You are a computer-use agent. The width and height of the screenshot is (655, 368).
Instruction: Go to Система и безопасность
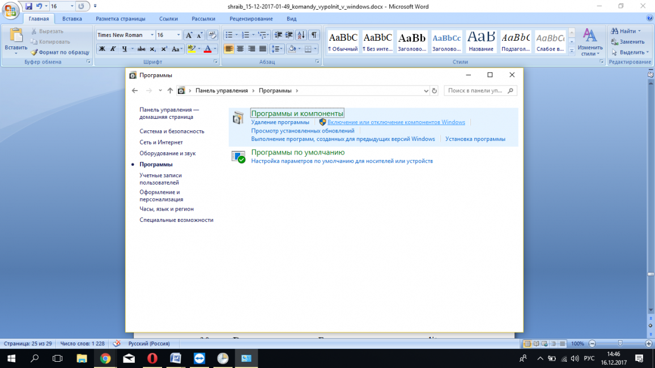pyautogui.click(x=172, y=131)
